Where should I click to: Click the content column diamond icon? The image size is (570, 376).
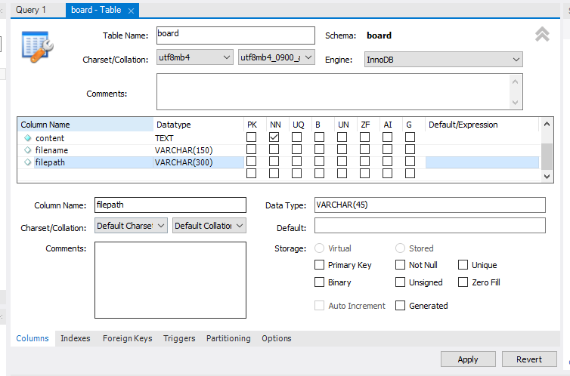(28, 138)
